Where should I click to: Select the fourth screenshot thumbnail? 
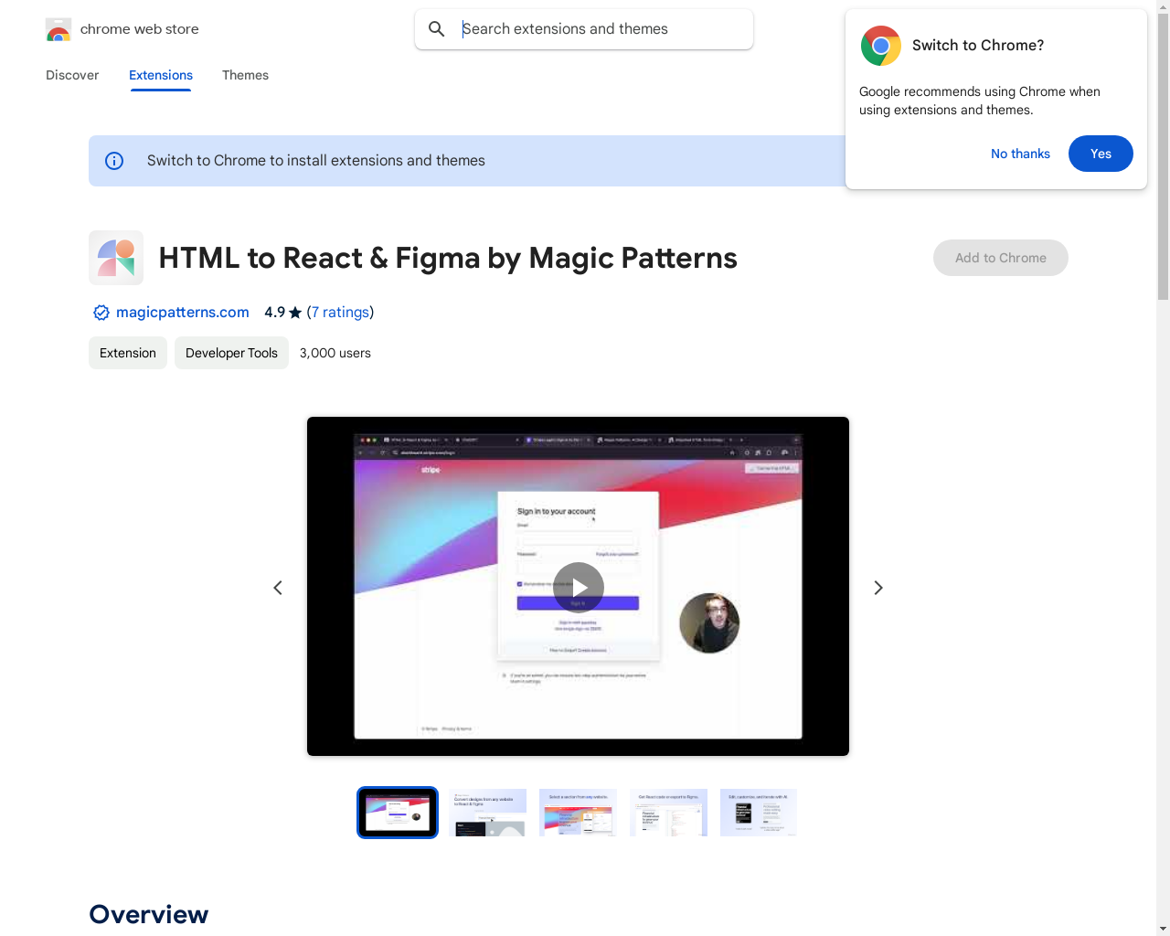(x=668, y=813)
